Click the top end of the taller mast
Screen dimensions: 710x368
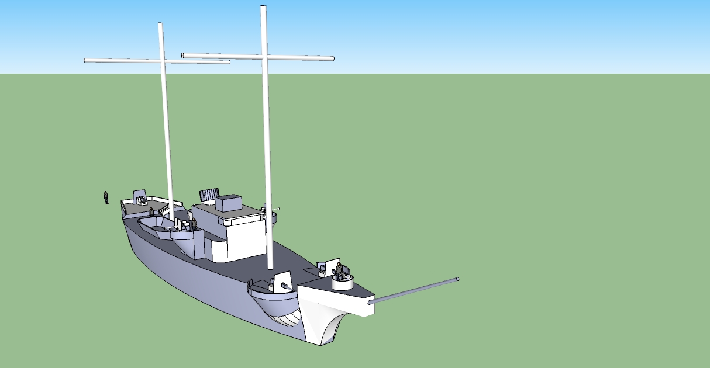tap(264, 8)
